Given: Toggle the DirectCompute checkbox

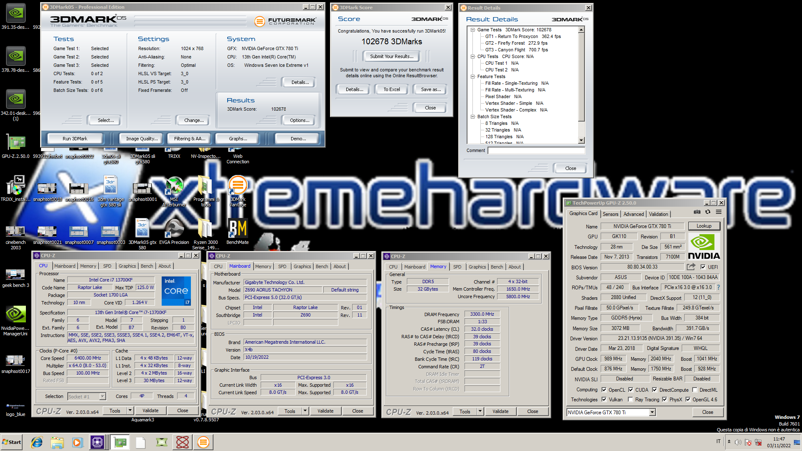Looking at the screenshot, I should tap(655, 390).
